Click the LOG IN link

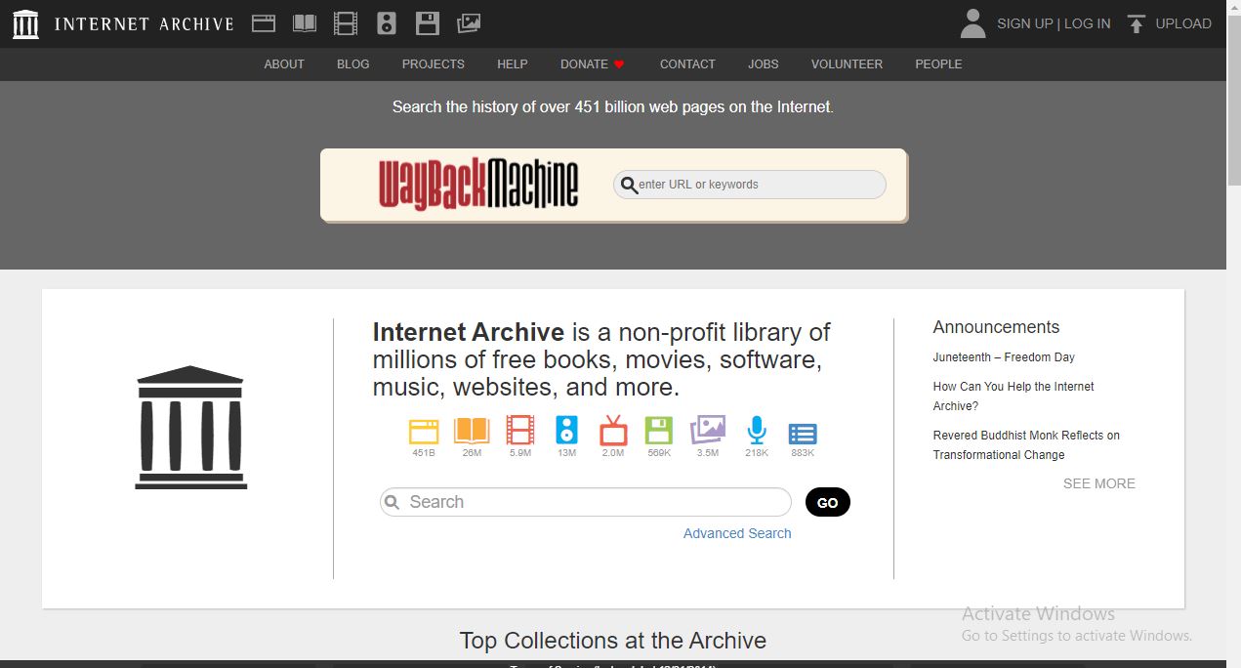click(x=1088, y=23)
